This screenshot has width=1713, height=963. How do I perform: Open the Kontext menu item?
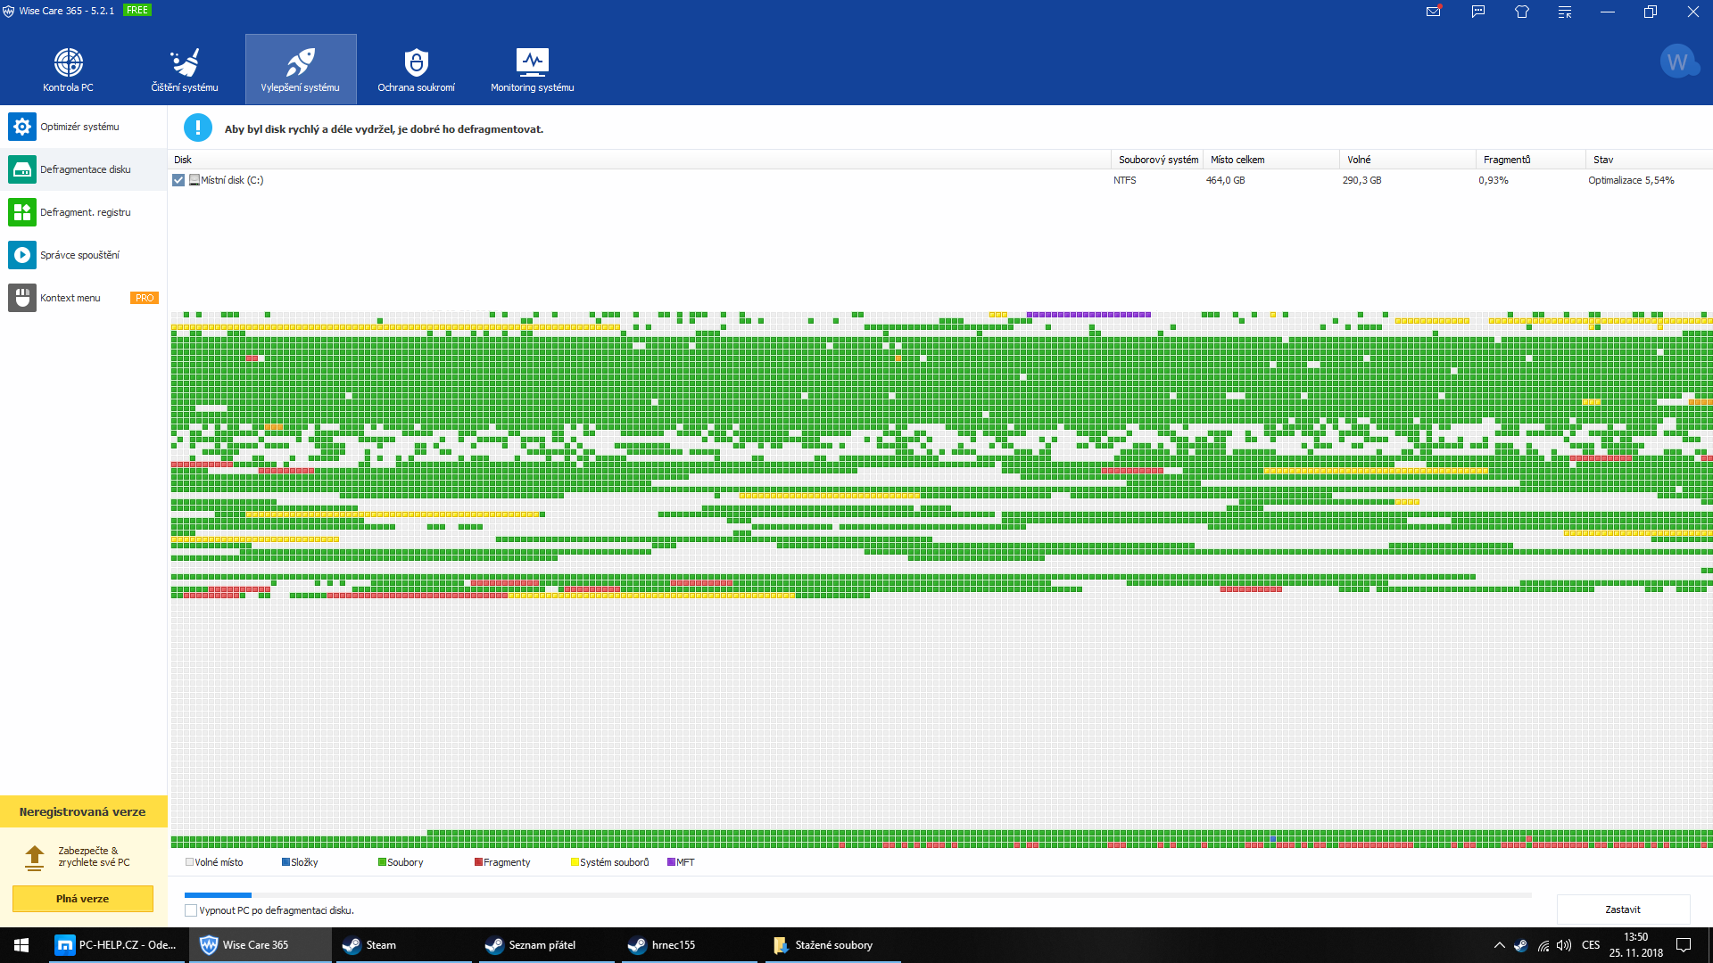click(70, 298)
